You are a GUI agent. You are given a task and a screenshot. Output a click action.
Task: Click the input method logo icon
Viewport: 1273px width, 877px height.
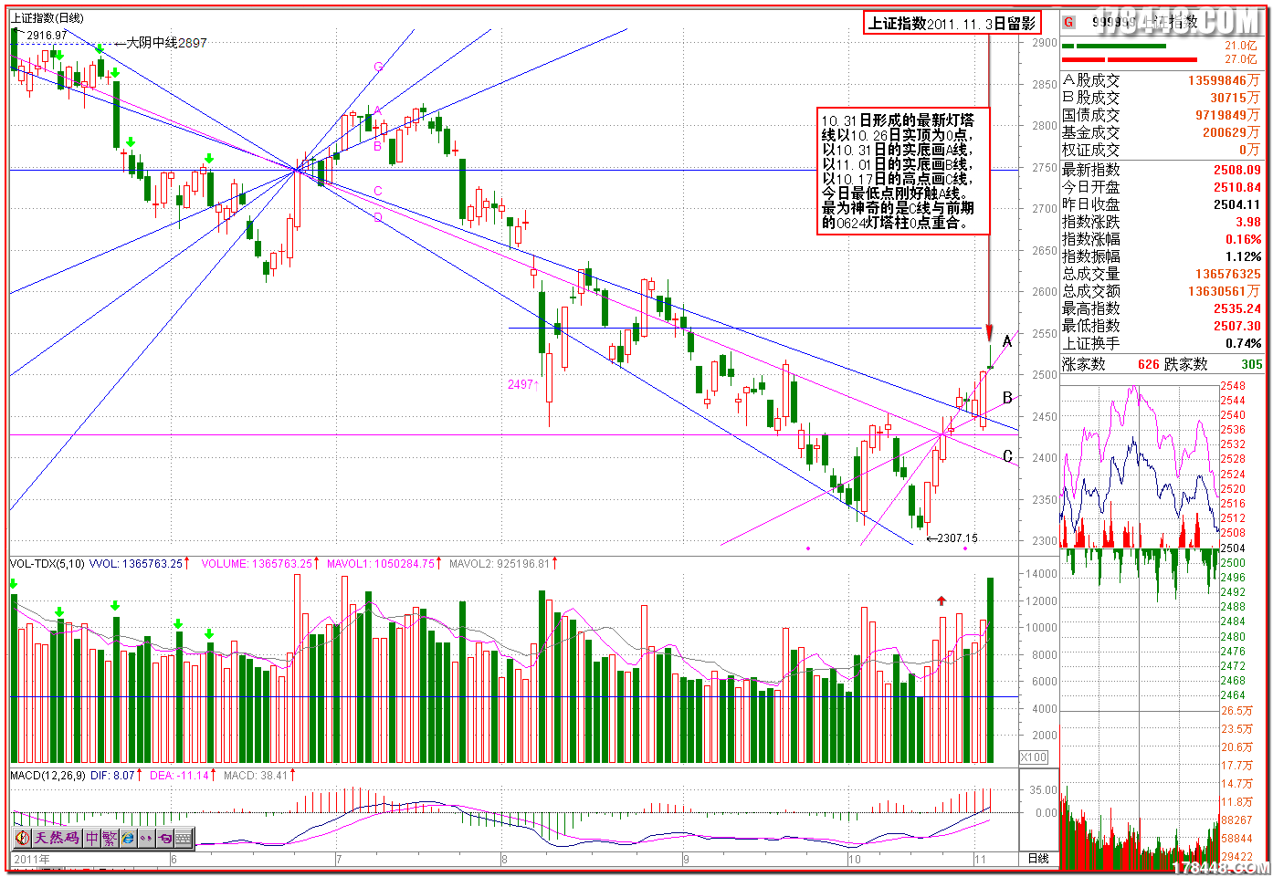click(x=23, y=838)
